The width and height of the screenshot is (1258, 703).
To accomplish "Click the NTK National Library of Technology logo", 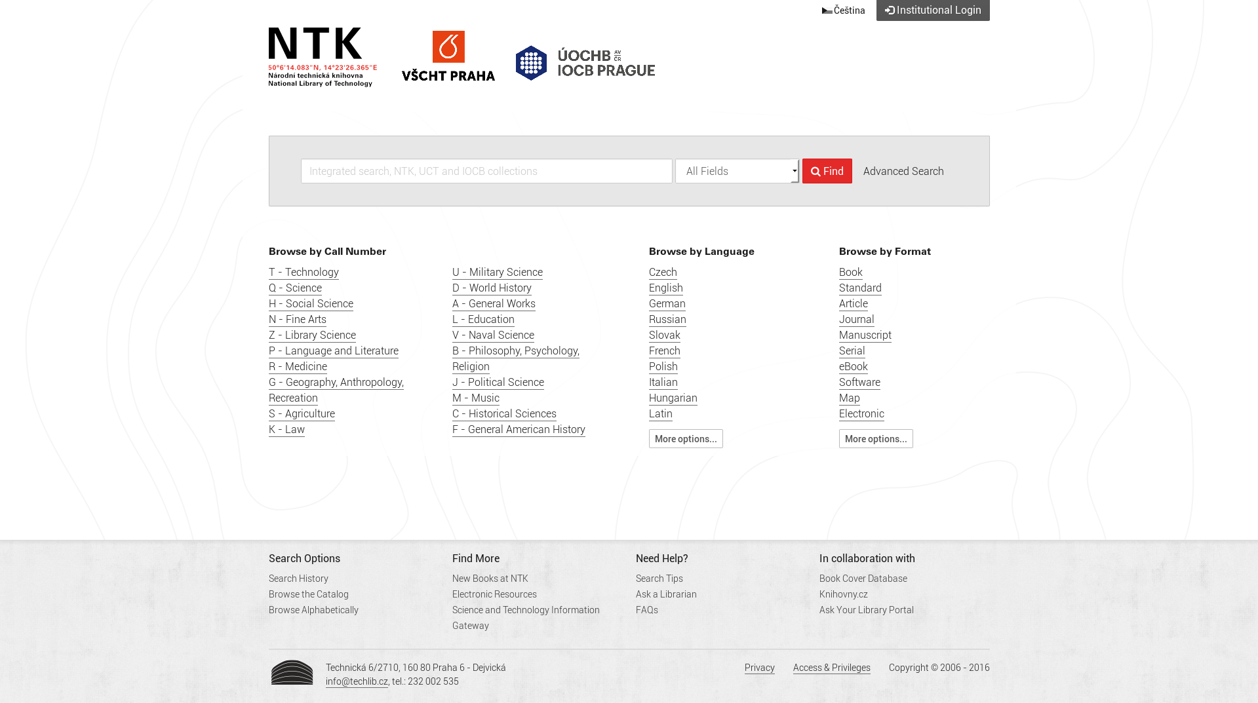I will (323, 57).
